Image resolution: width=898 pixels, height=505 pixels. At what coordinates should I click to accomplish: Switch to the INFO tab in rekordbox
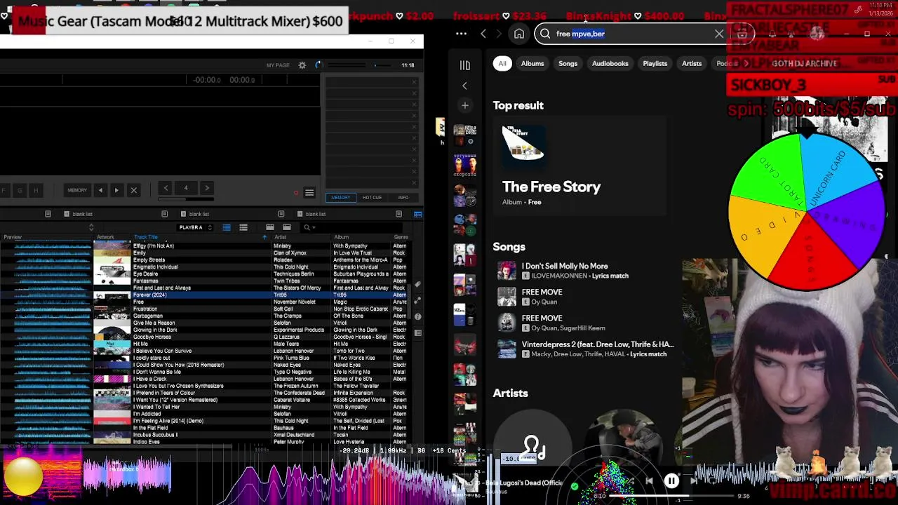(403, 198)
